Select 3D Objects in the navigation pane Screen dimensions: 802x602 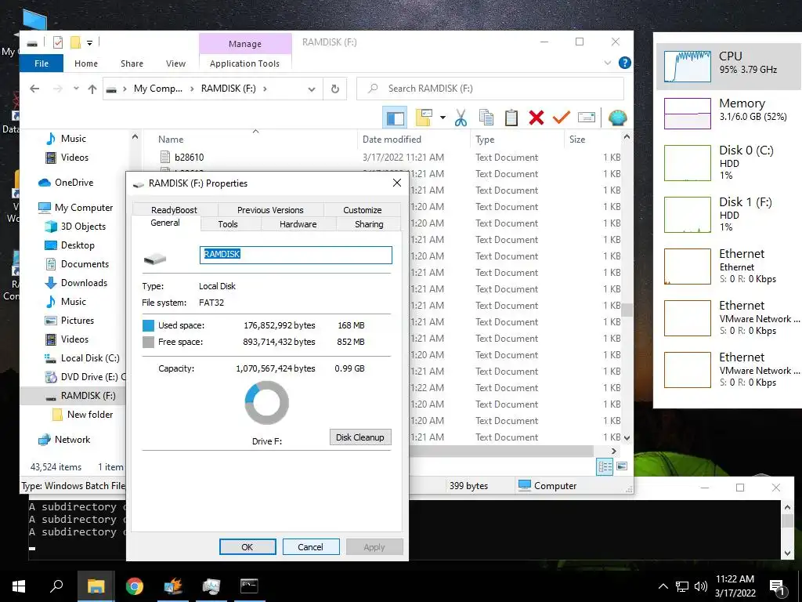(x=74, y=227)
